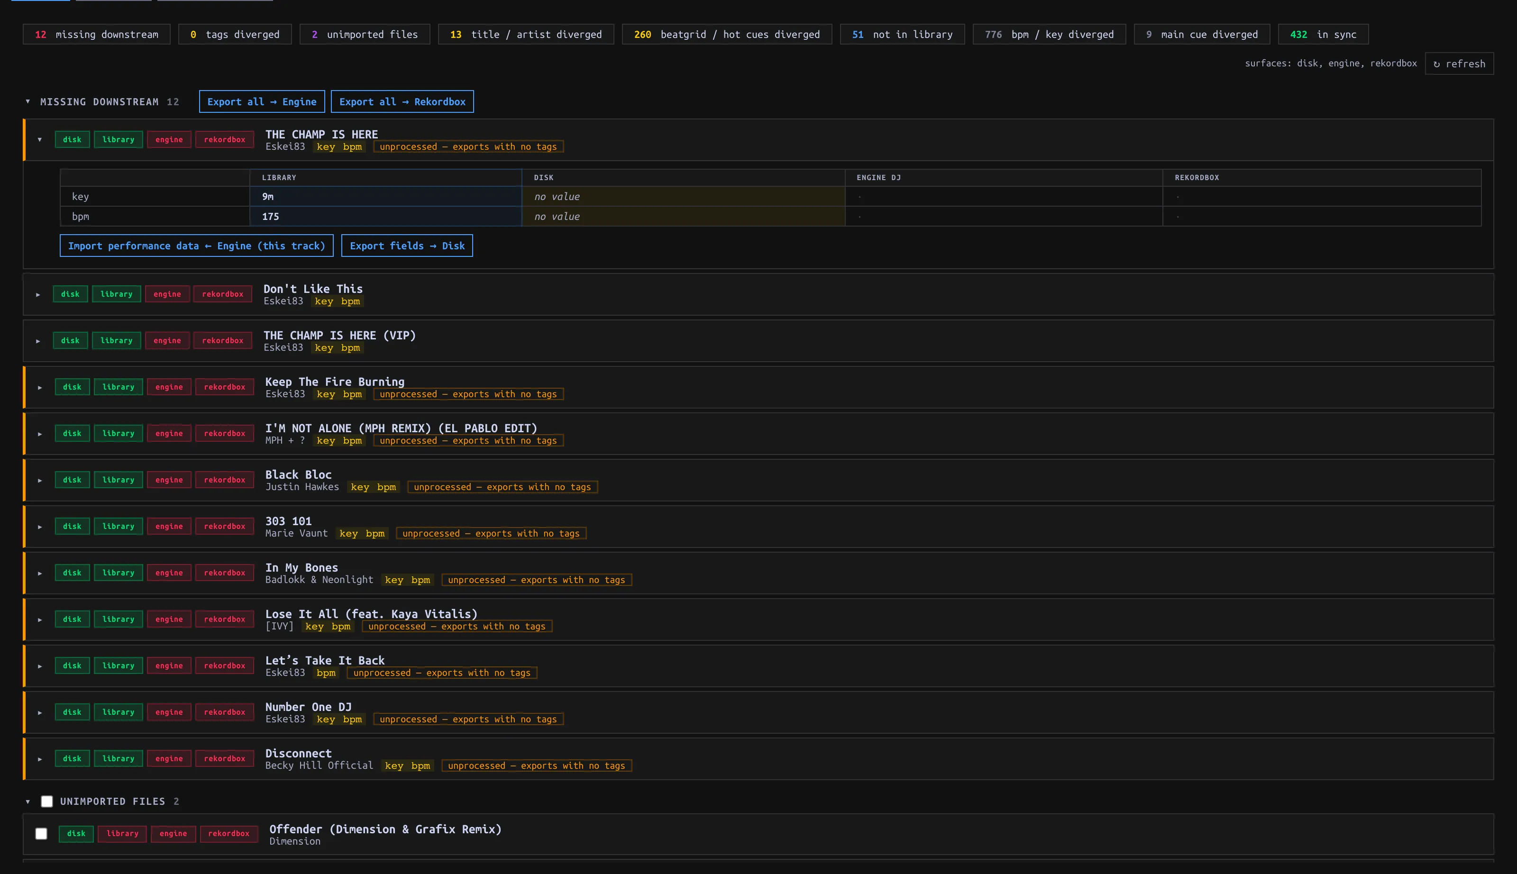Click Export all → Rekordbox button
Viewport: 1517px width, 874px height.
click(402, 101)
